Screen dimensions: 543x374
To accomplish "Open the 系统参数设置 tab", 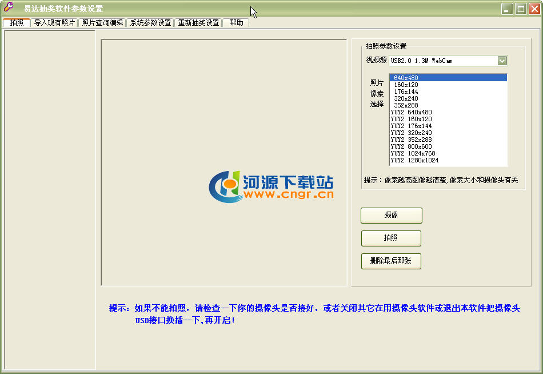I will (x=151, y=23).
